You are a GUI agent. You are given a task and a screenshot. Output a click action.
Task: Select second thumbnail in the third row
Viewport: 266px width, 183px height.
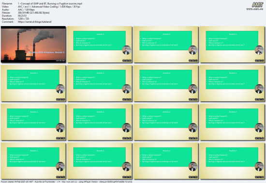[100, 122]
